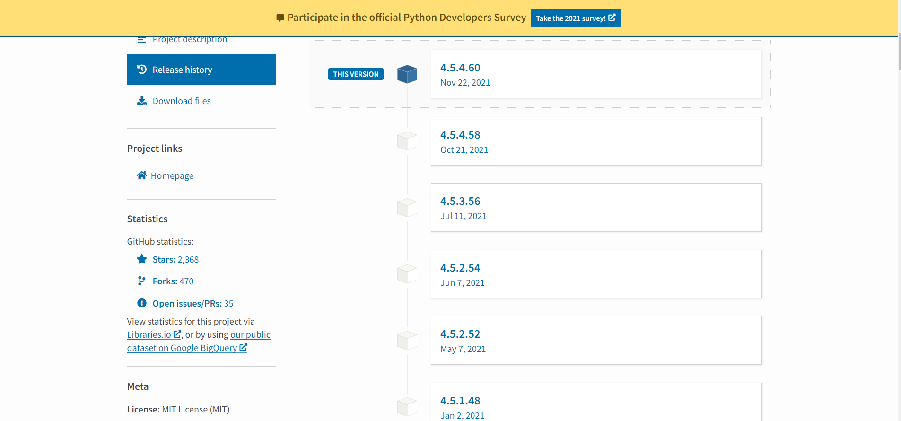Click the Stars star icon
This screenshot has height=421, width=901.
pos(142,259)
